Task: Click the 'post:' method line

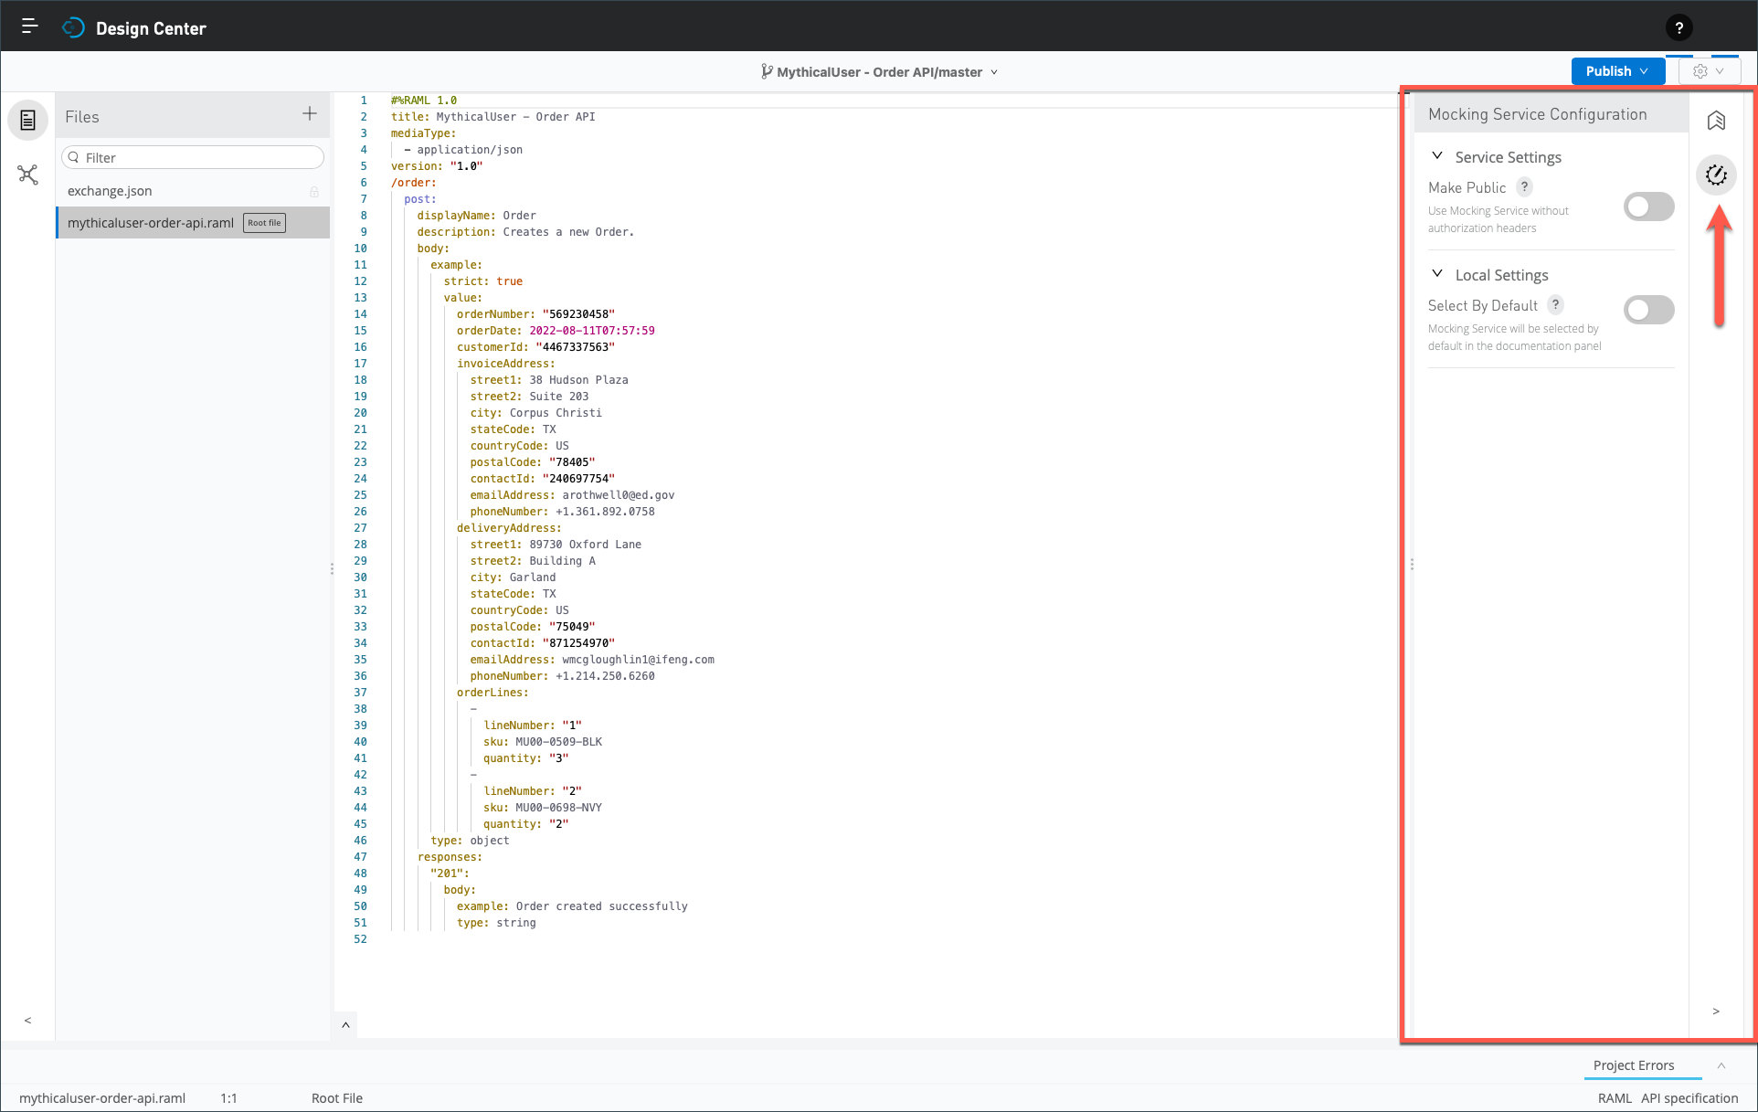Action: [420, 199]
